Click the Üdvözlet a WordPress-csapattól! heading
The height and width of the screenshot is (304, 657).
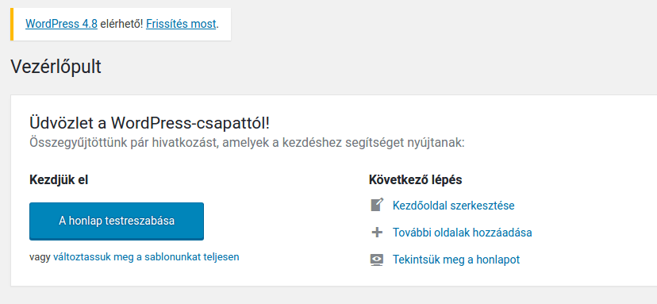coord(150,123)
